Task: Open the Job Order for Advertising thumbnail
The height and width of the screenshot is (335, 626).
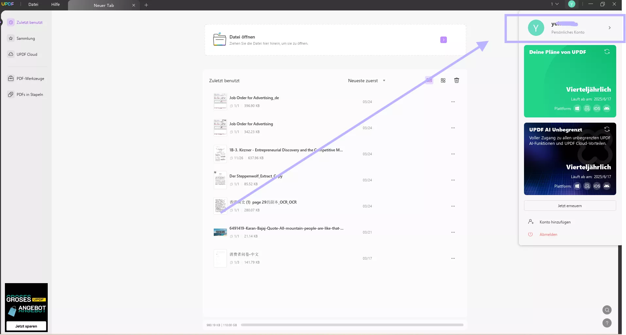Action: [x=220, y=128]
